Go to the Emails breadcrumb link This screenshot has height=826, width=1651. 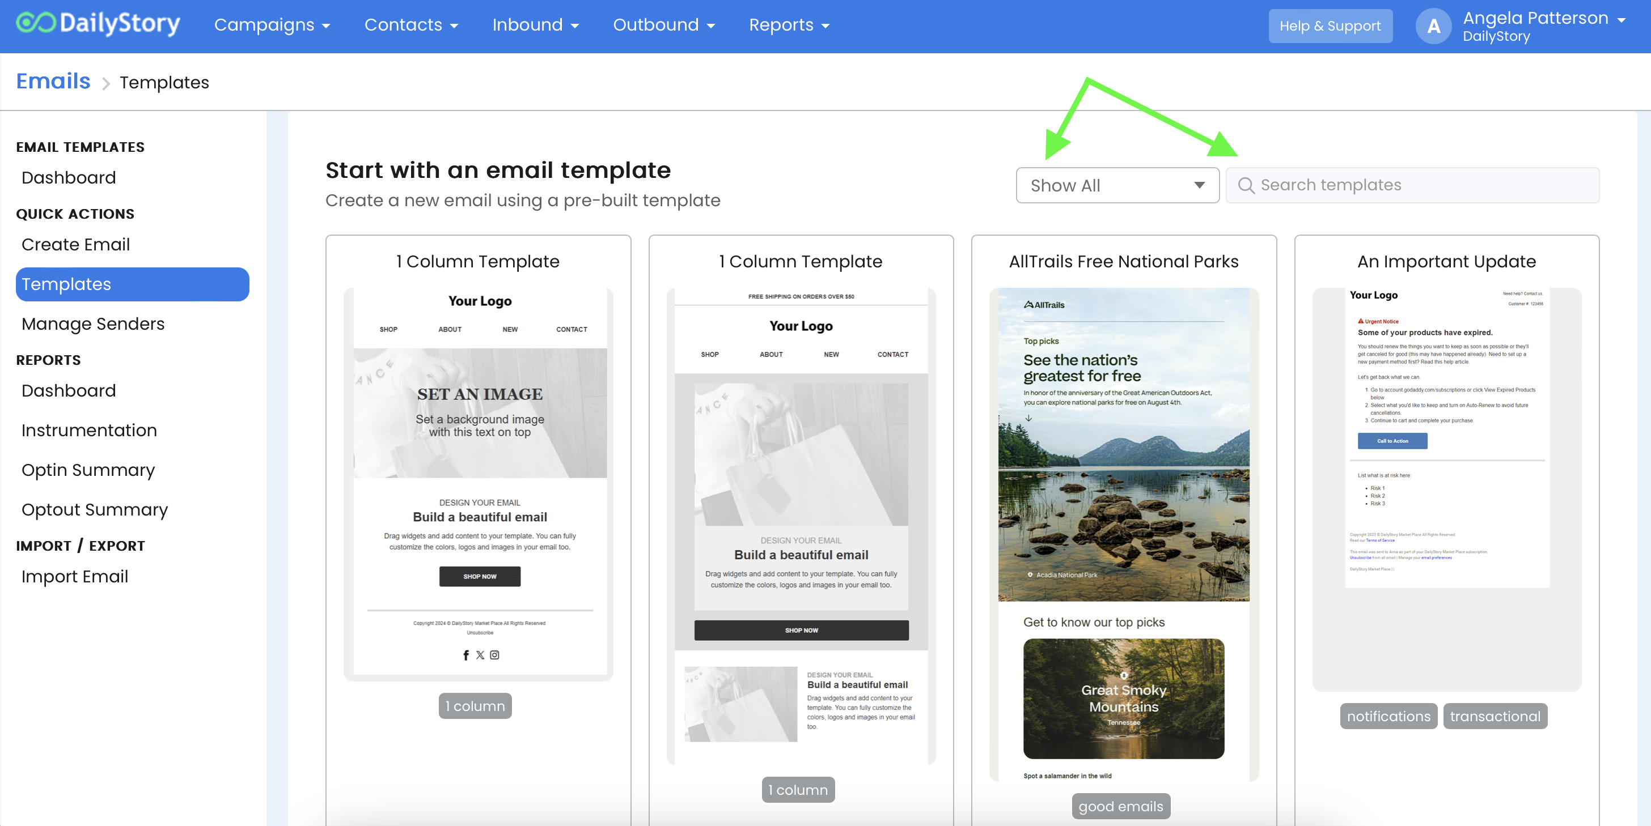coord(53,82)
